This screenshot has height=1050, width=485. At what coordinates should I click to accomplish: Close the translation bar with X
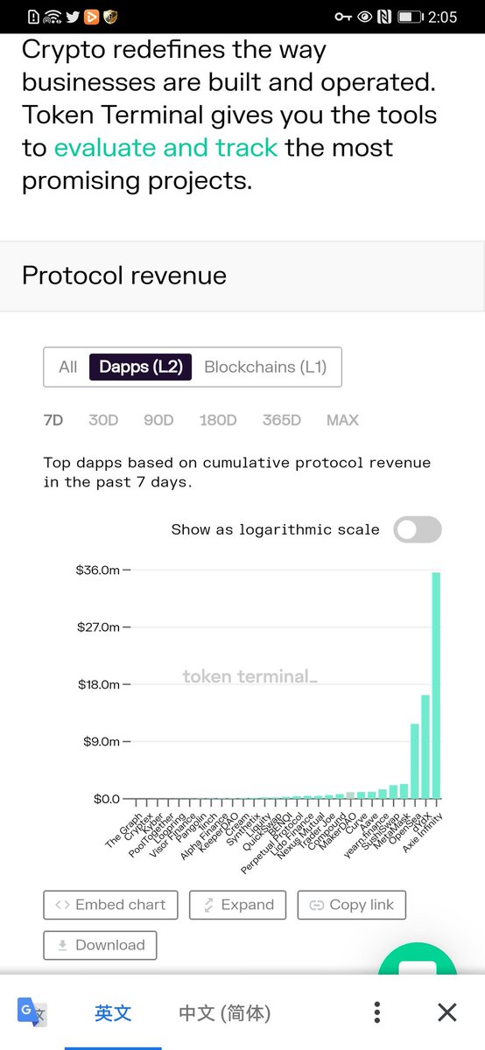click(446, 1012)
